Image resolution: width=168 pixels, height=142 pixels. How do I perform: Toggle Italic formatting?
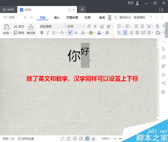[x=48, y=33]
